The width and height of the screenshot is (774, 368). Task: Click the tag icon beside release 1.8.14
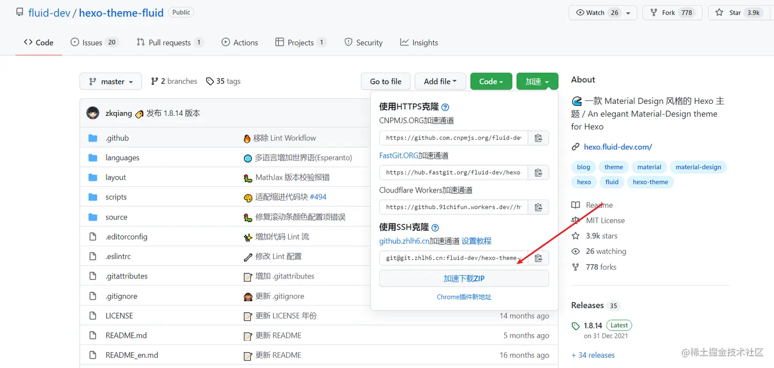pyautogui.click(x=575, y=326)
